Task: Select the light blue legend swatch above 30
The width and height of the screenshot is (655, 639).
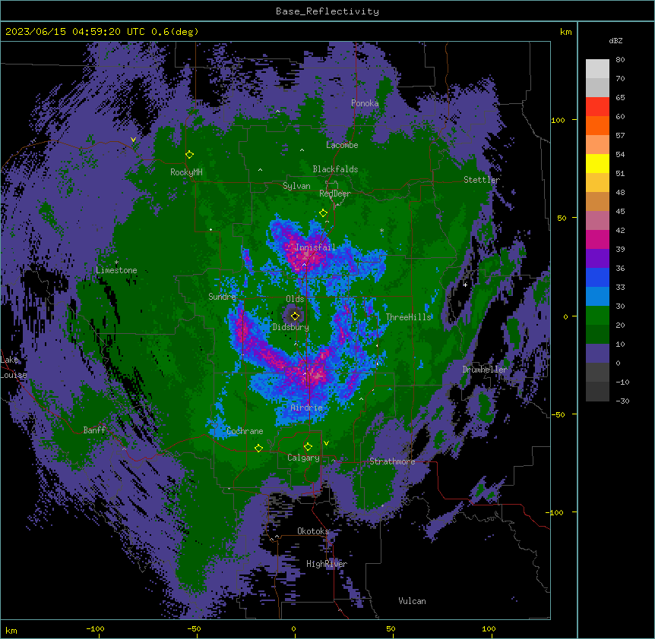Action: pyautogui.click(x=597, y=297)
